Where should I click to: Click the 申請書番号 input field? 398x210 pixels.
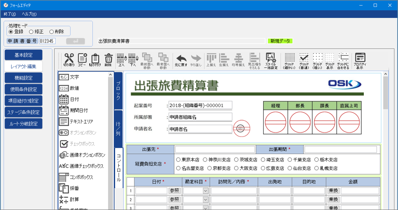tap(47, 41)
